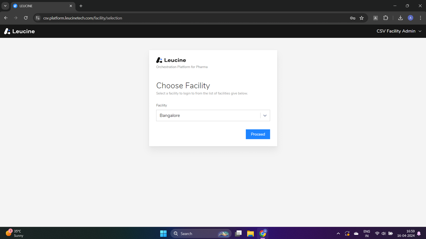Open Task View in the taskbar

tap(238, 233)
